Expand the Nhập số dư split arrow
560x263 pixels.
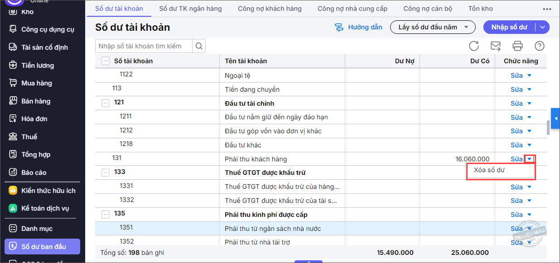tap(543, 27)
